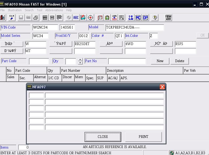Viewport: 209px width, 155px height.
Task: Click the FAST icon in NFA097 title bar
Action: tap(29, 87)
